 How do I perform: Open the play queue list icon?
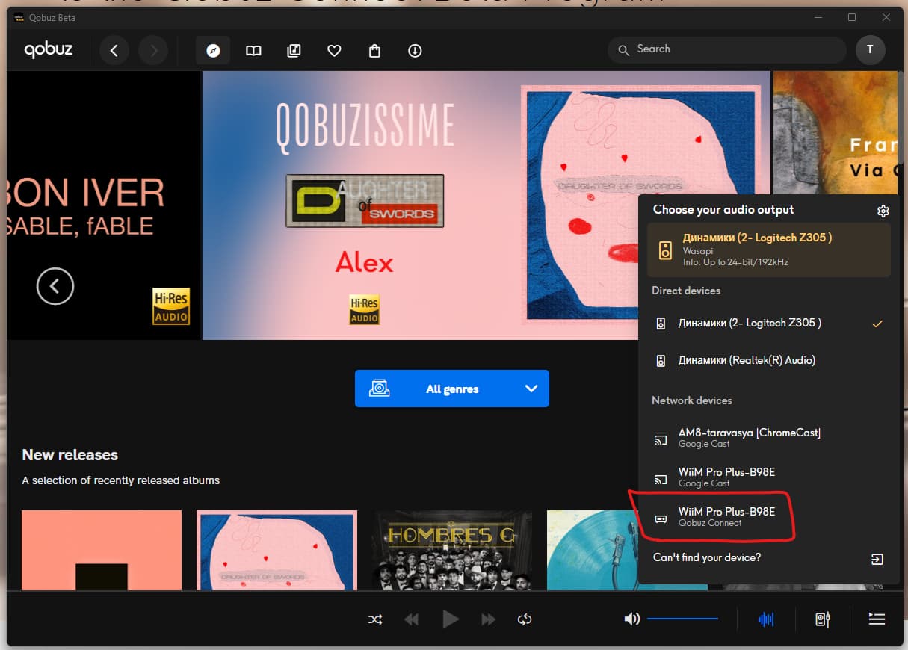click(877, 619)
